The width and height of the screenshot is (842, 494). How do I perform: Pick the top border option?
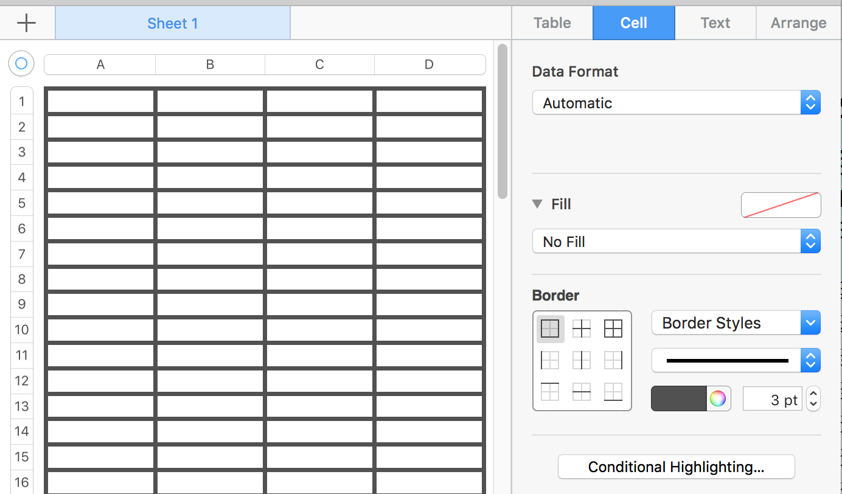pyautogui.click(x=550, y=392)
